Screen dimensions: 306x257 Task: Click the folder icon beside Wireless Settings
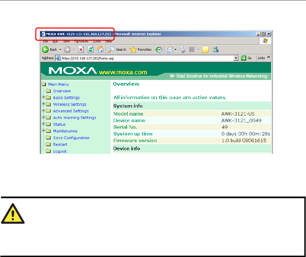click(48, 104)
